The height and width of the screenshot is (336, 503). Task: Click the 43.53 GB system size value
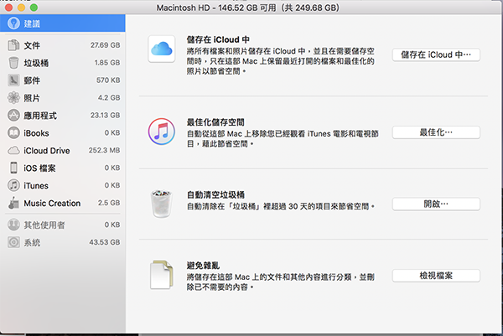pos(105,242)
